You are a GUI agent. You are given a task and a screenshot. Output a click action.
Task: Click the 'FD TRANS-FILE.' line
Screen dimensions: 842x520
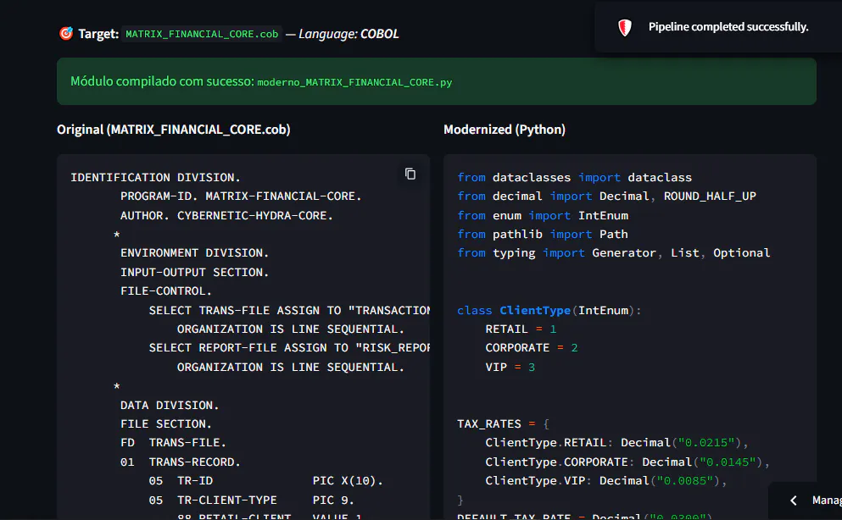click(173, 443)
